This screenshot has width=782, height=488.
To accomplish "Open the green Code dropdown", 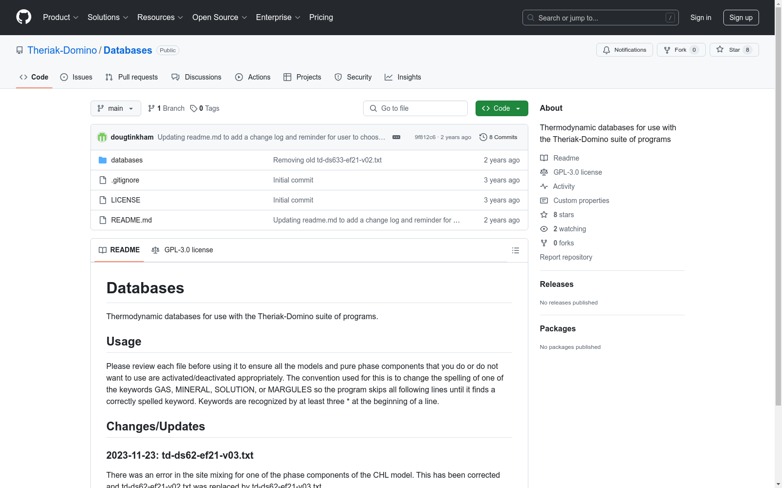I will 501,108.
